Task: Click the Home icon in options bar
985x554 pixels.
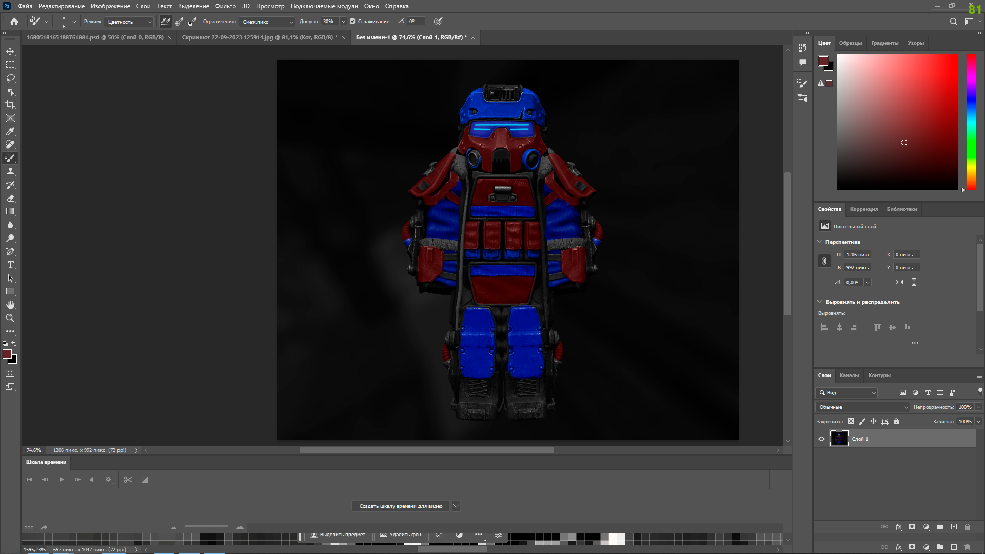Action: [x=14, y=22]
